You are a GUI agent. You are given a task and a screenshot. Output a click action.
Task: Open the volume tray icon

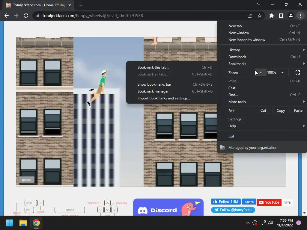[x=270, y=223]
